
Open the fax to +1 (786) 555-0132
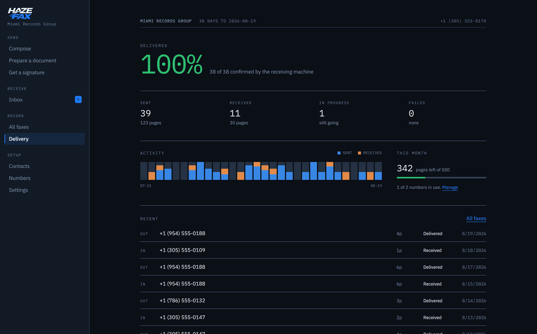(313, 301)
